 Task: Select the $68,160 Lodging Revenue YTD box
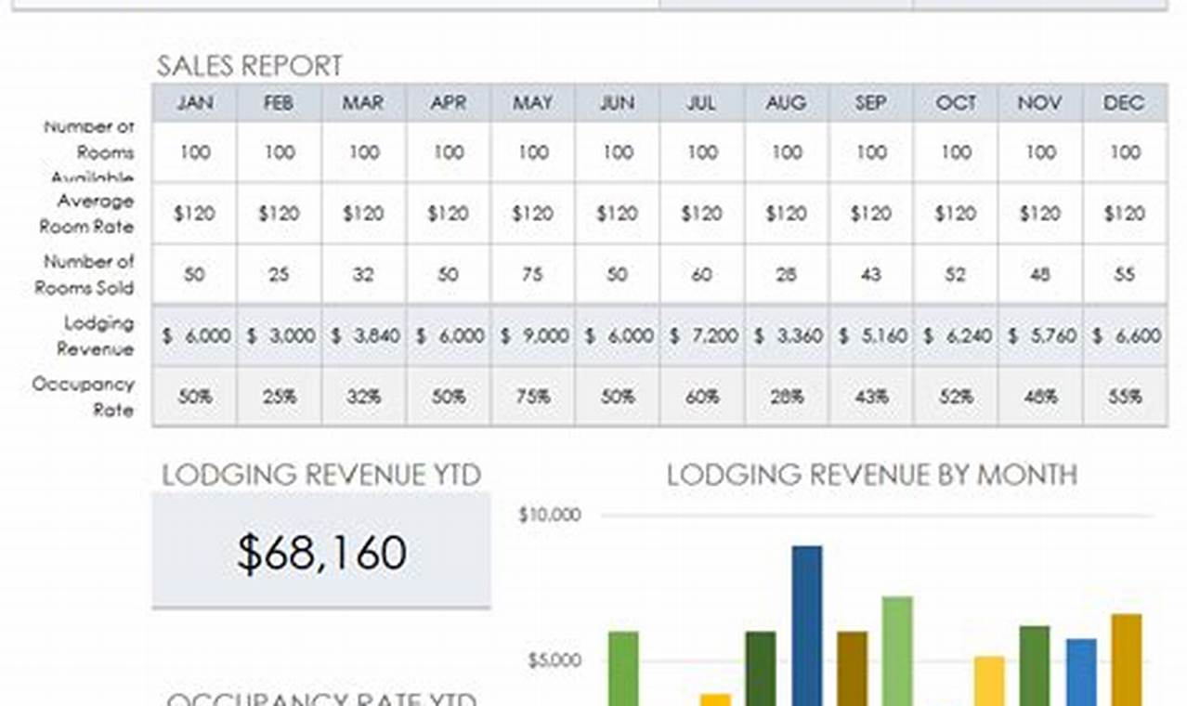321,552
